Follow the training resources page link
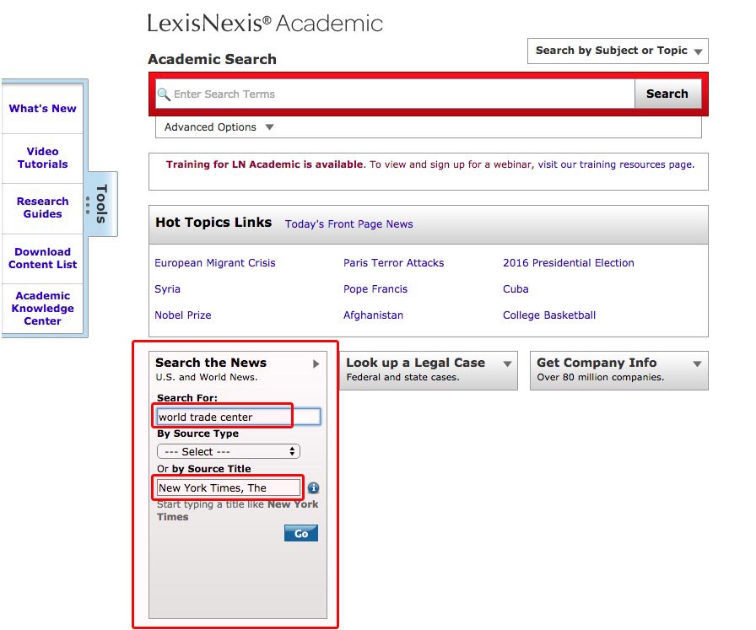Screen dimensions: 756x630 616,164
